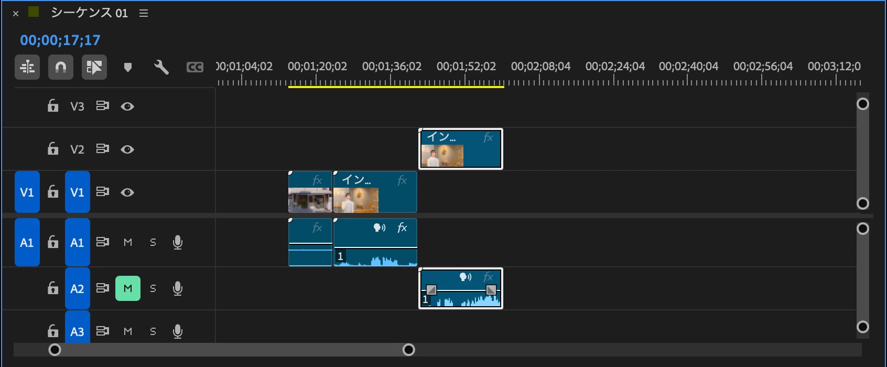Open the シーケンス 01 panel menu
887x367 pixels.
(x=144, y=13)
